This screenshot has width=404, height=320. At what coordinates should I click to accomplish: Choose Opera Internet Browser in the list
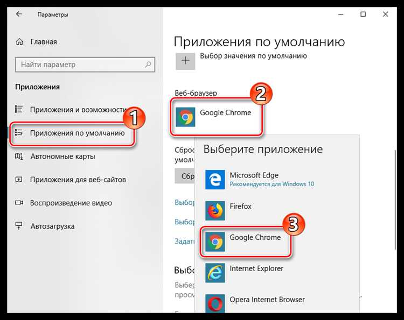pyautogui.click(x=277, y=303)
